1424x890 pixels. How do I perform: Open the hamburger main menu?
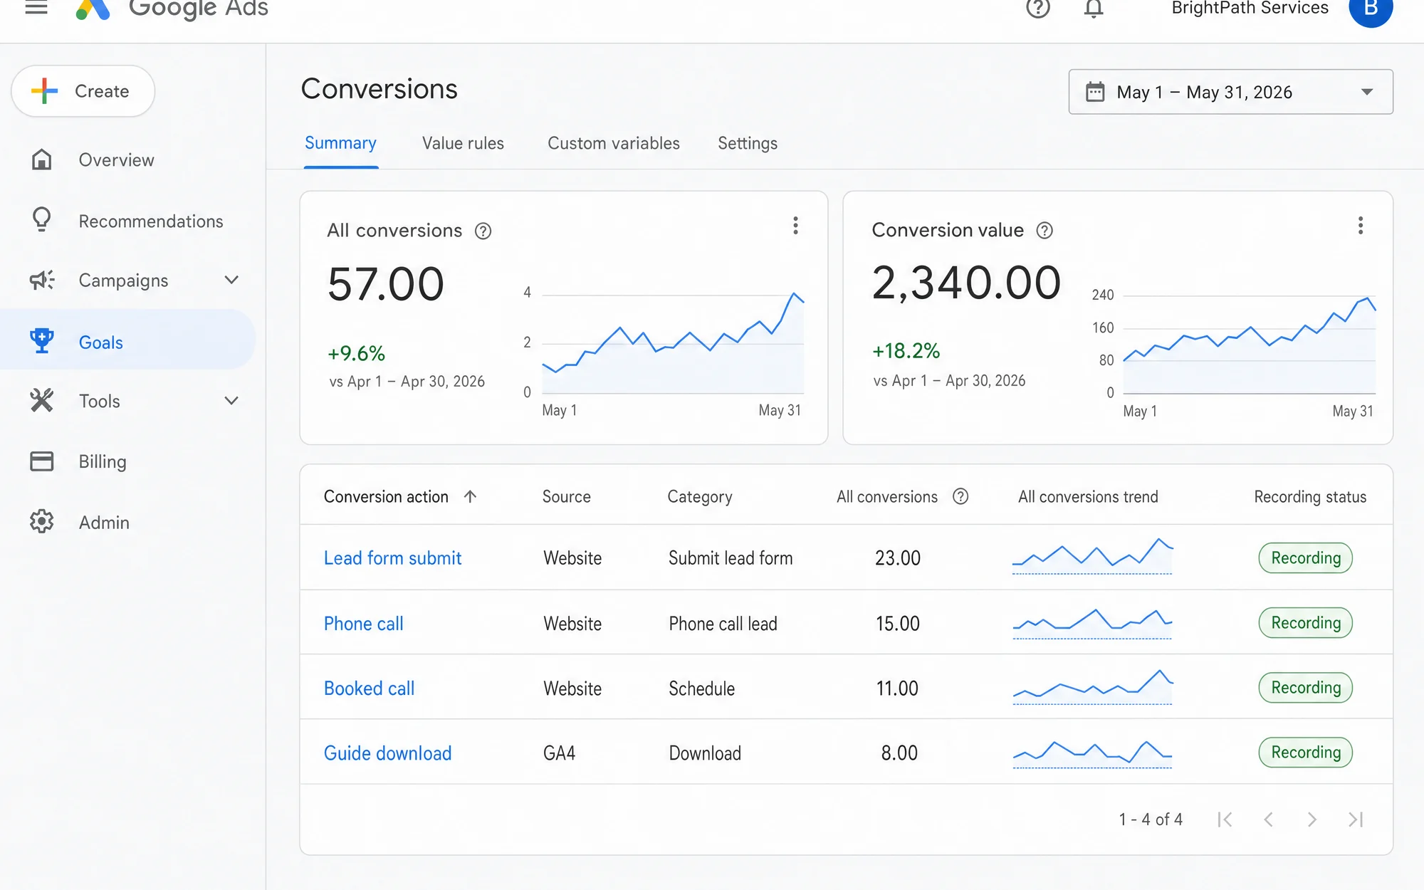coord(36,8)
